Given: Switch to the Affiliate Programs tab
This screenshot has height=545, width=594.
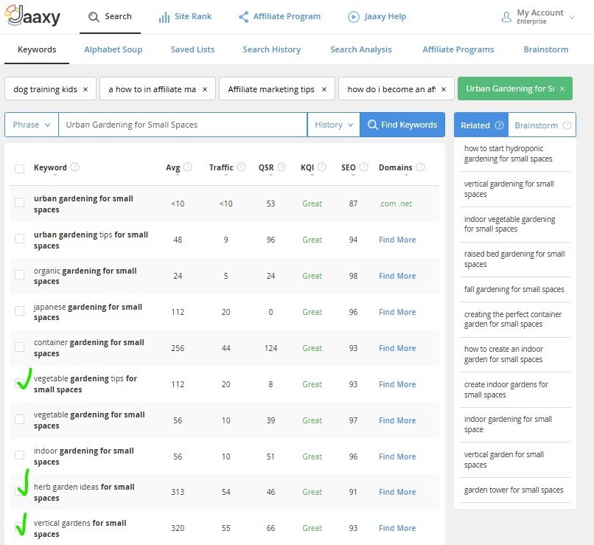Looking at the screenshot, I should (x=458, y=49).
